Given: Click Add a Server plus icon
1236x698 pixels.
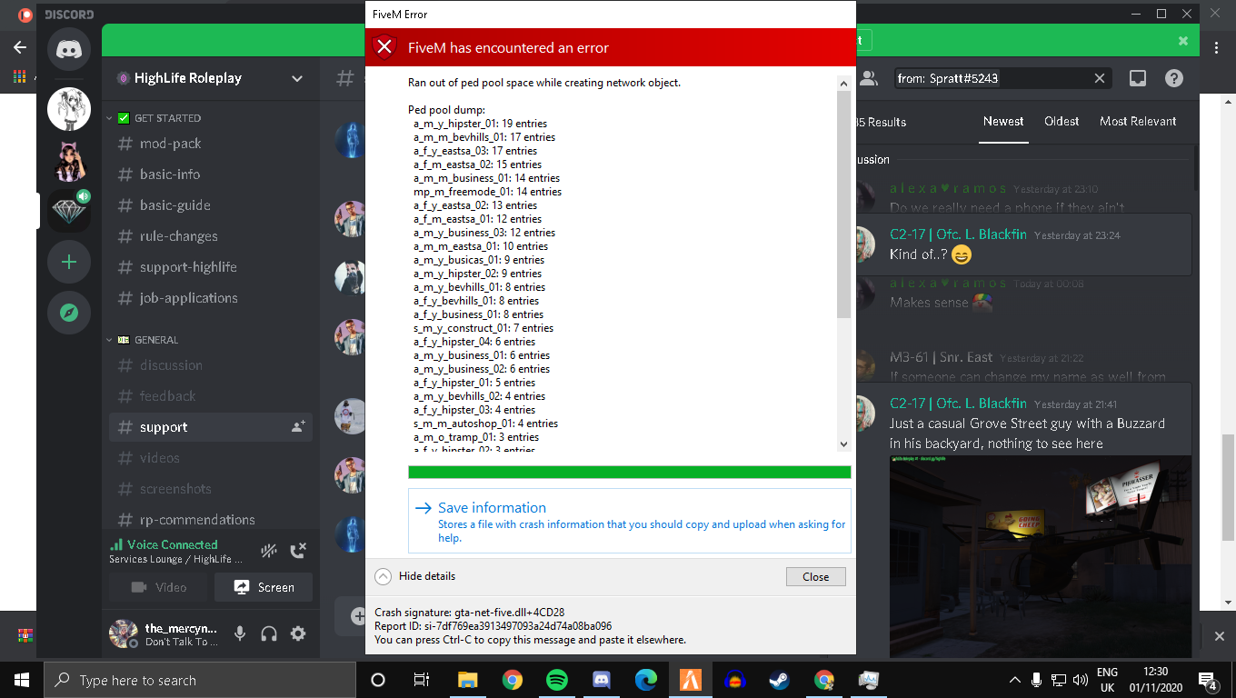Looking at the screenshot, I should tap(69, 263).
